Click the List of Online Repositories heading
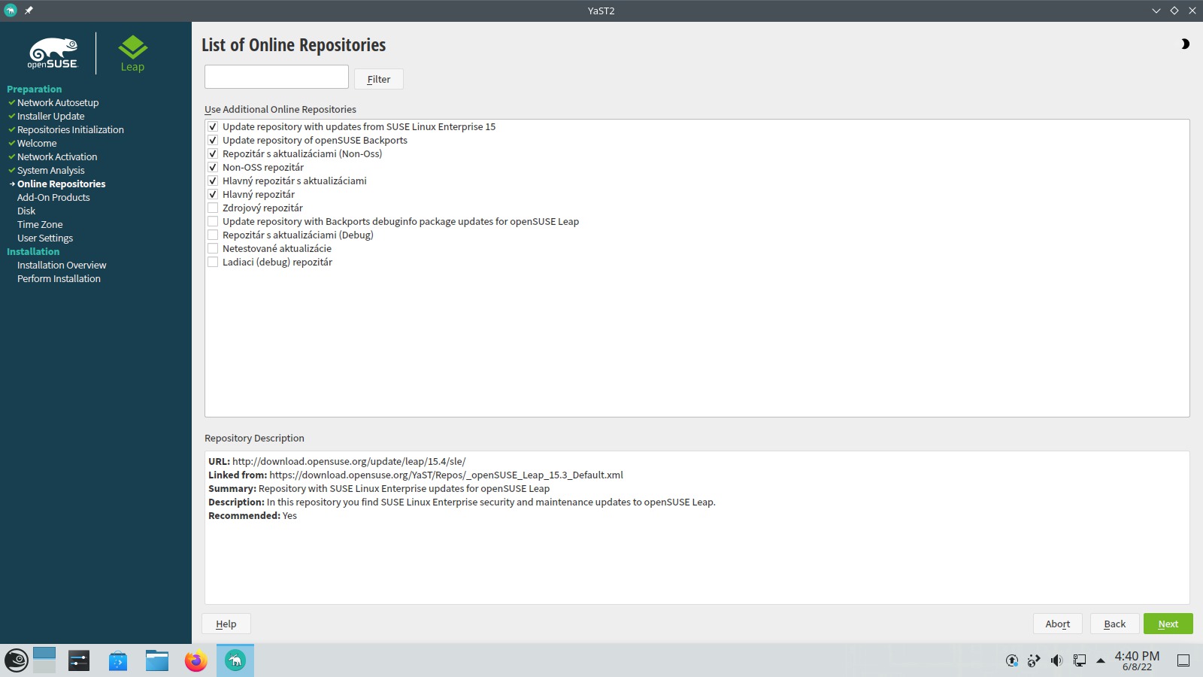The height and width of the screenshot is (677, 1203). [293, 45]
